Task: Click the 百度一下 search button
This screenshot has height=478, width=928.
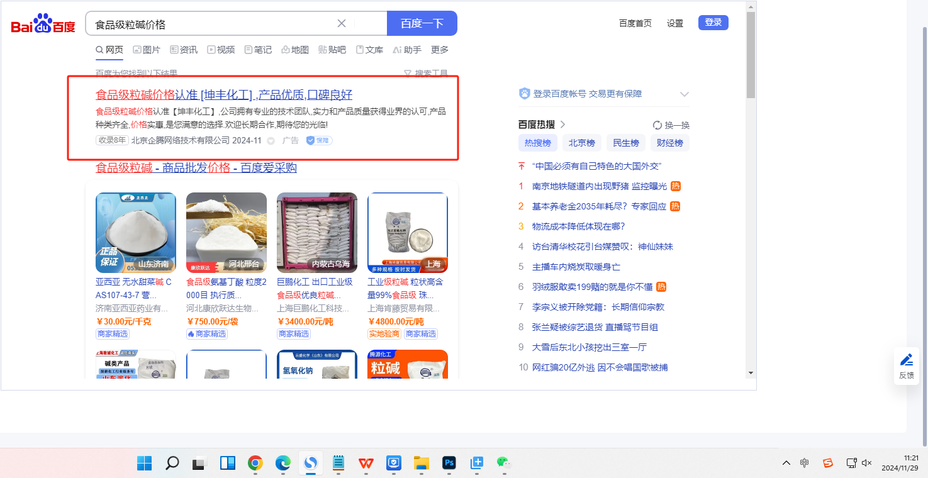Action: pos(422,23)
